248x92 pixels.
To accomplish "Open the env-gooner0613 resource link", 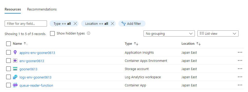I will pos(32,61).
